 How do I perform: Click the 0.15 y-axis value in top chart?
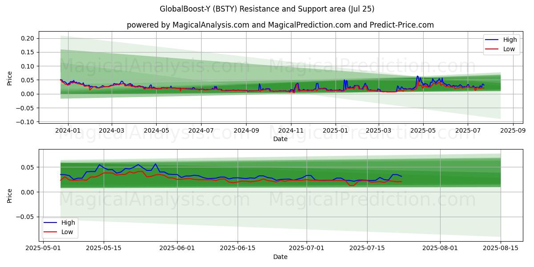tap(28, 52)
